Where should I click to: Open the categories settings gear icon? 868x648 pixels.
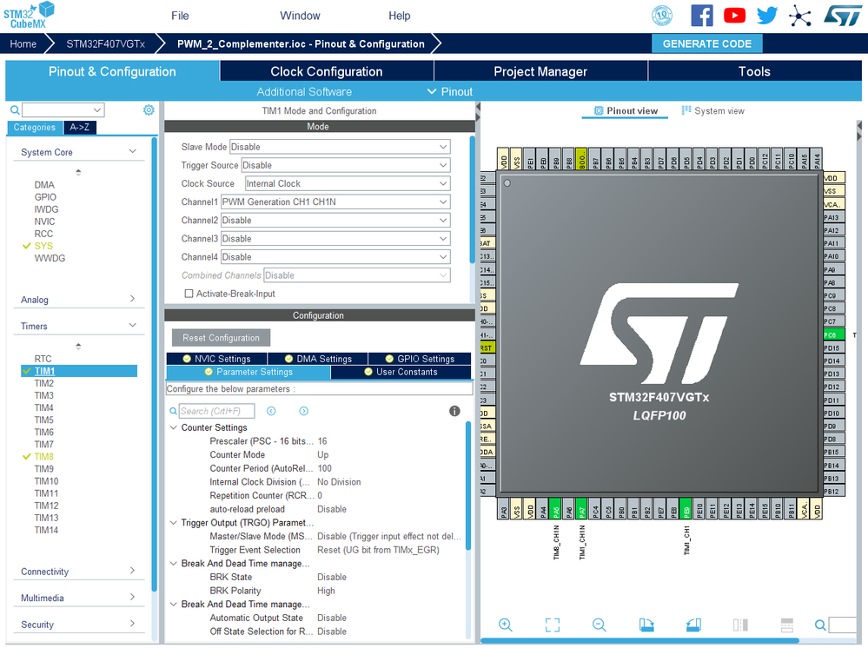pyautogui.click(x=149, y=110)
